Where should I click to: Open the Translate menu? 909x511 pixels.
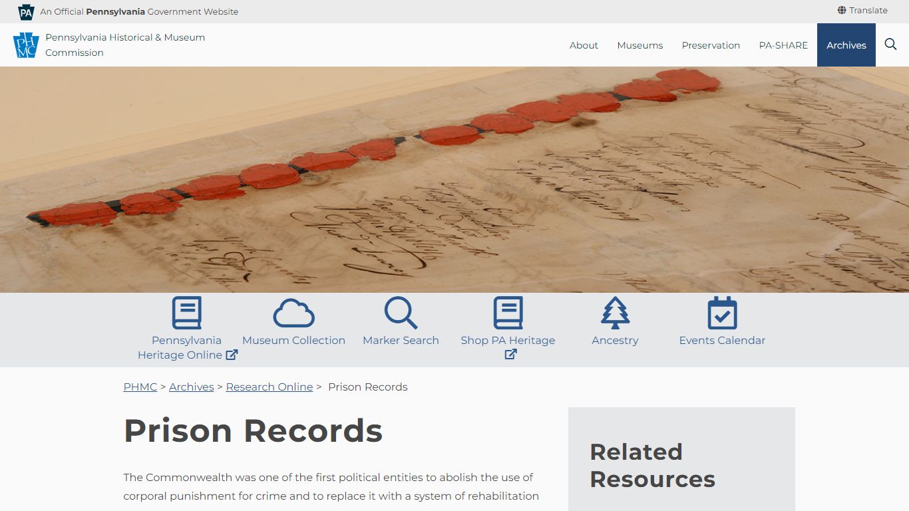point(866,10)
